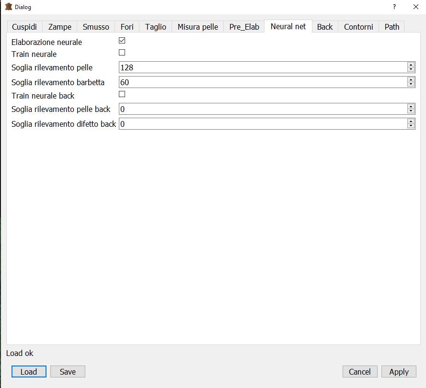Increase Soglia rilevamento pelle back value
The width and height of the screenshot is (426, 388).
pyautogui.click(x=411, y=107)
